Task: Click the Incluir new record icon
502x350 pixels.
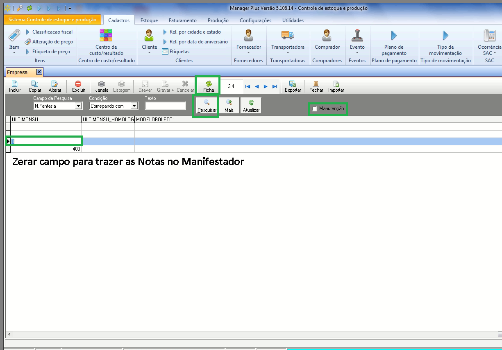Action: (15, 84)
